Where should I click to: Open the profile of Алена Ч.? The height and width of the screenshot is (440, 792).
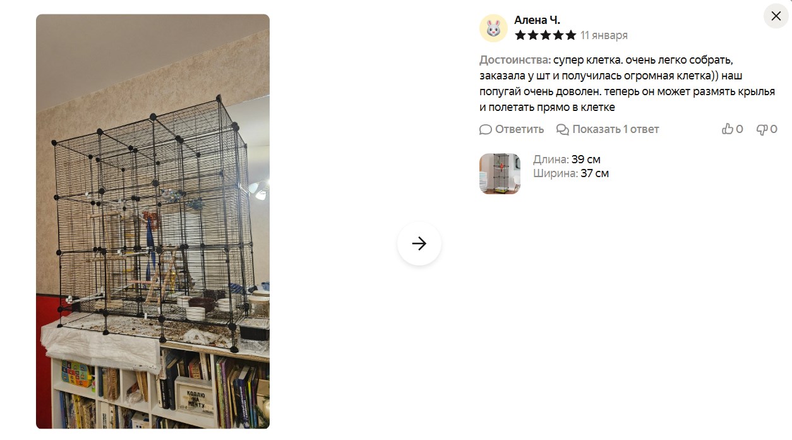(537, 20)
